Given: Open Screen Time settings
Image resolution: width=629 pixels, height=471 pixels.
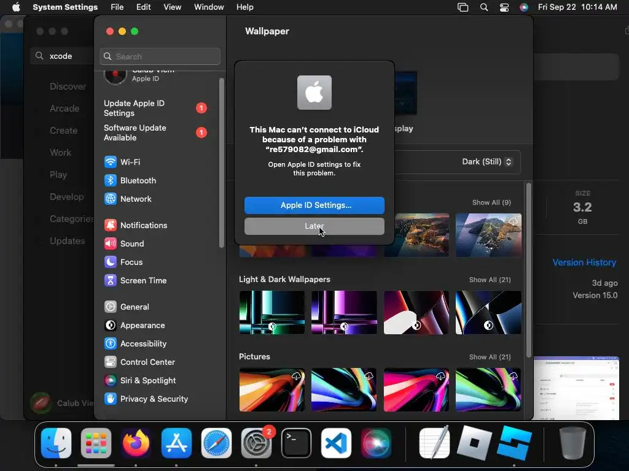Looking at the screenshot, I should 135,281.
